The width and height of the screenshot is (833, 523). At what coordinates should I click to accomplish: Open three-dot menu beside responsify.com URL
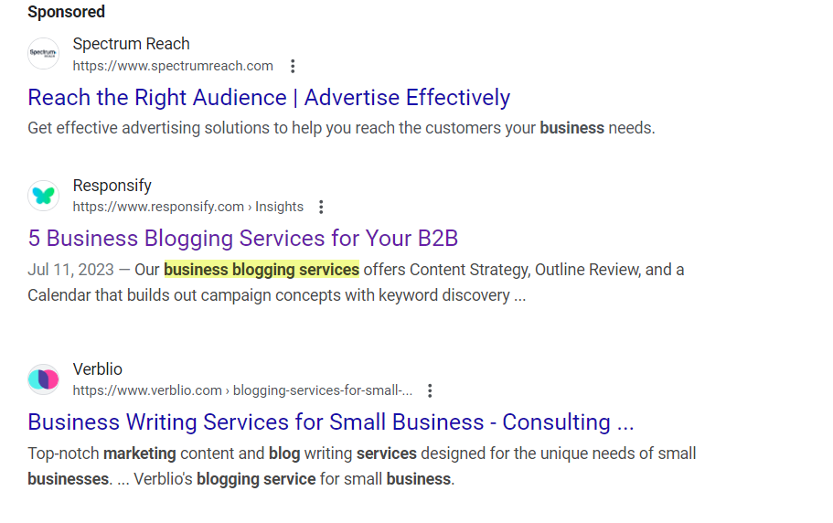(x=321, y=207)
